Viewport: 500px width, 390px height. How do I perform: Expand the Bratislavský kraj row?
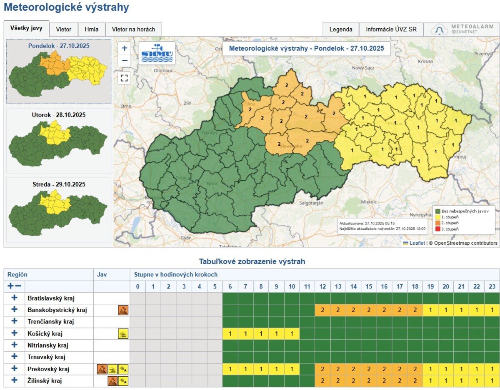click(15, 298)
